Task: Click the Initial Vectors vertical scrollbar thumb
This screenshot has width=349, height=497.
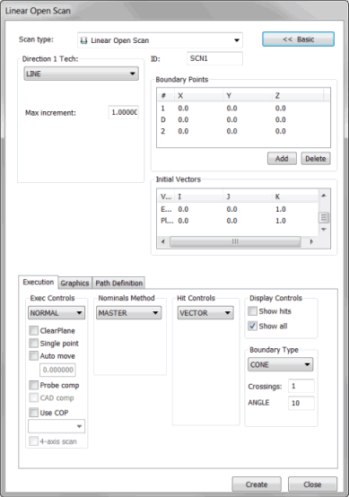Action: click(324, 217)
